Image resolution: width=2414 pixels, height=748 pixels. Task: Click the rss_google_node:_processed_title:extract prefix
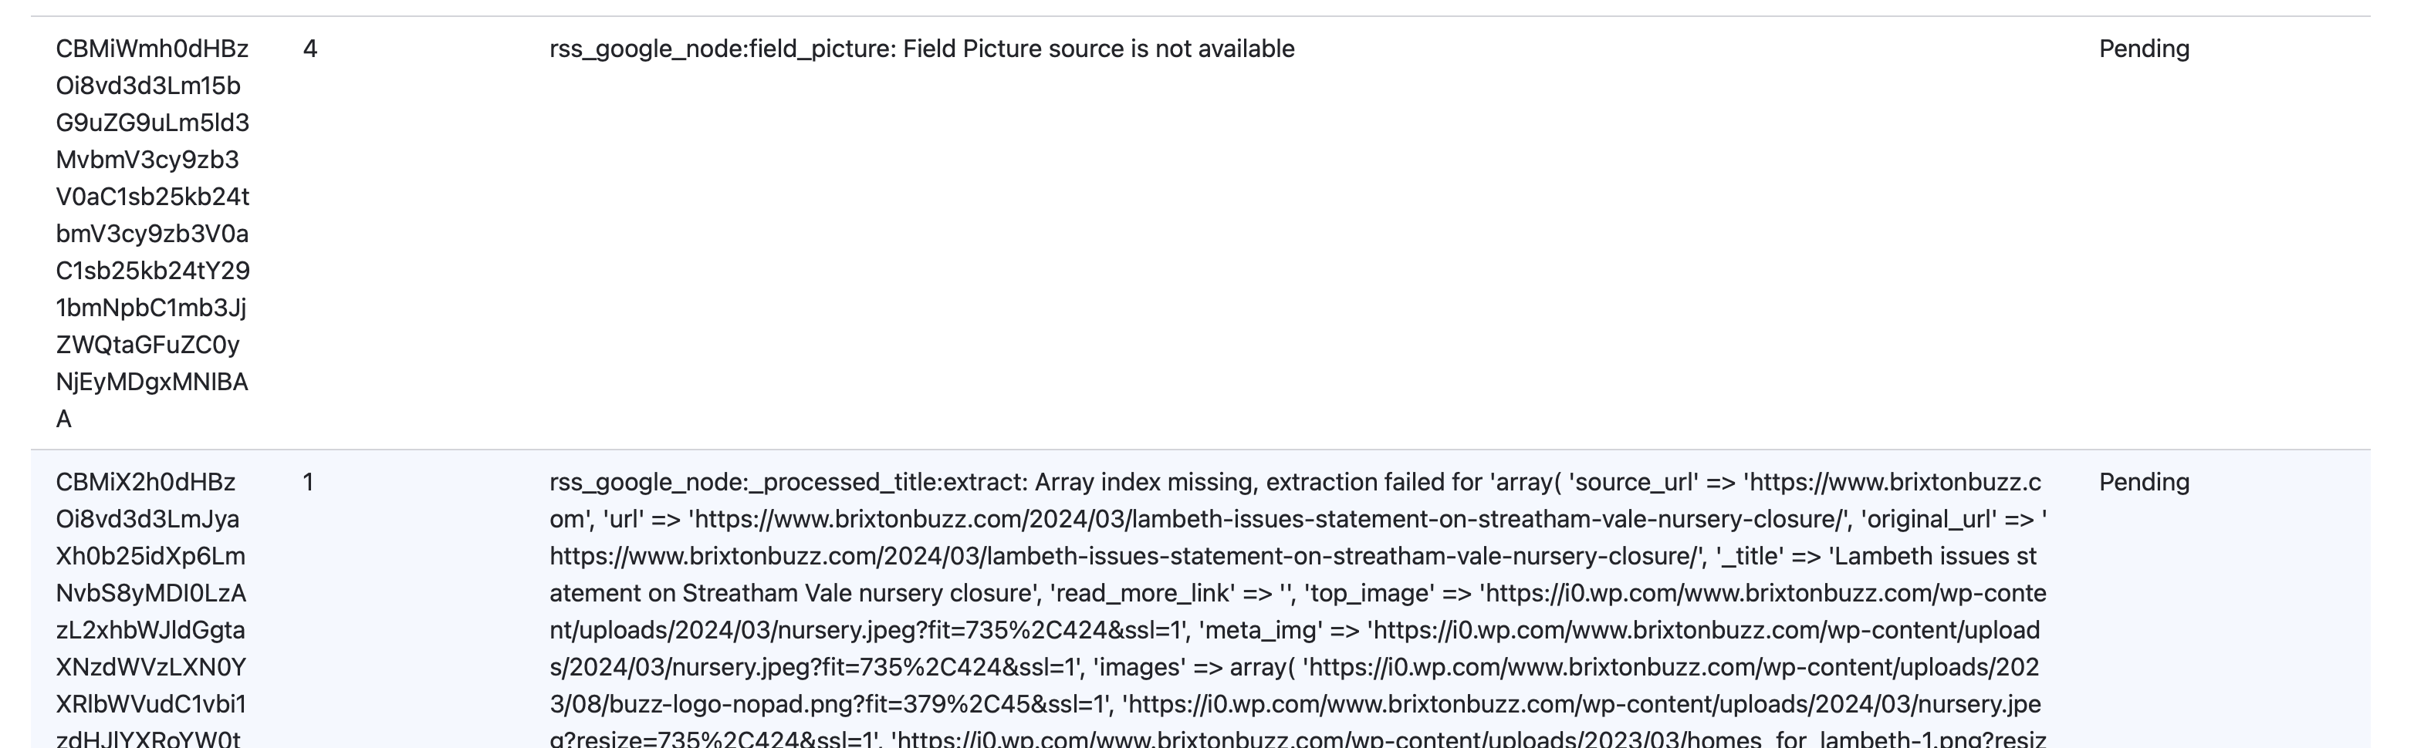[x=787, y=482]
